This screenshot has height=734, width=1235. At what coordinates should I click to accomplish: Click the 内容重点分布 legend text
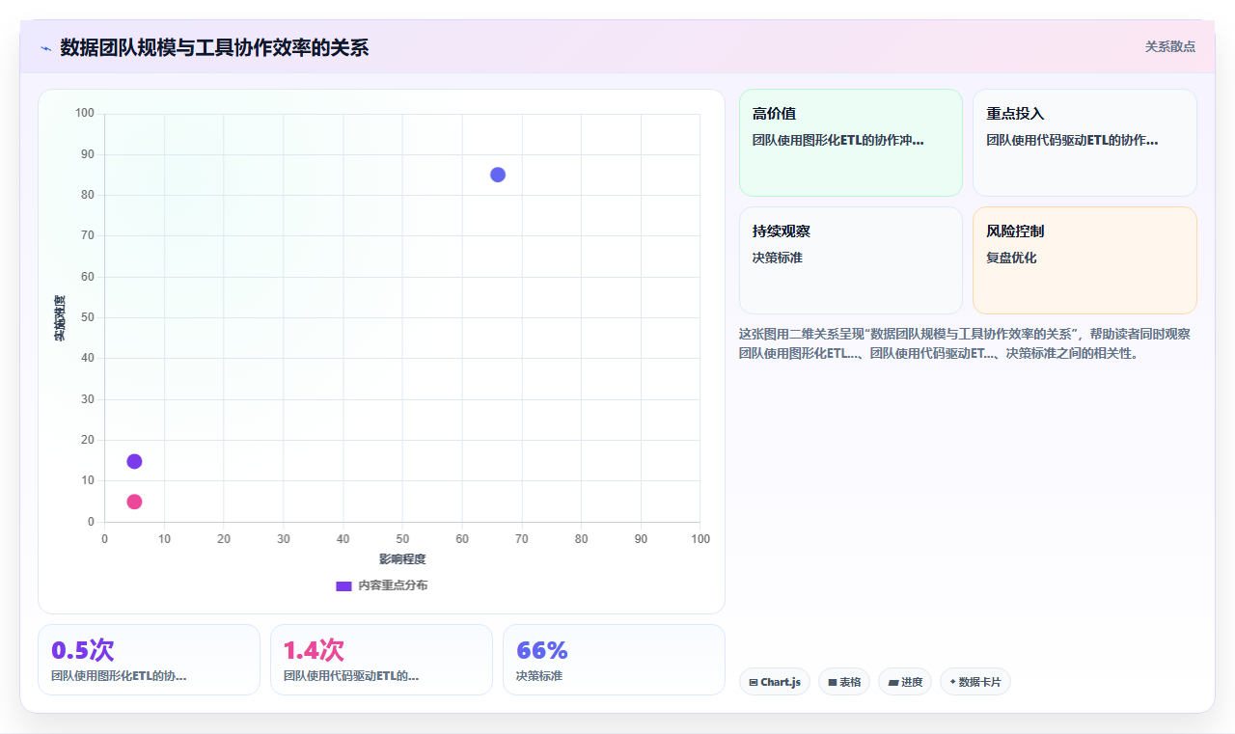pyautogui.click(x=393, y=585)
